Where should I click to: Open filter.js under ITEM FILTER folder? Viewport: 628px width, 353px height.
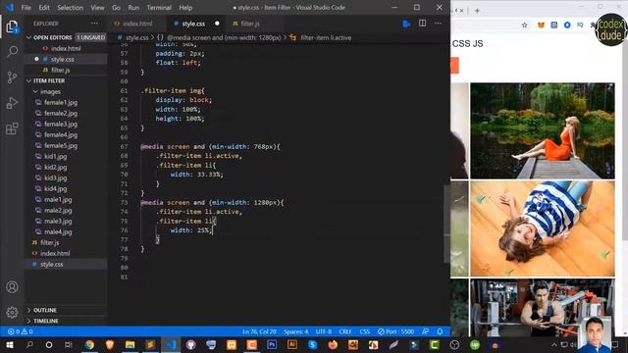(50, 242)
